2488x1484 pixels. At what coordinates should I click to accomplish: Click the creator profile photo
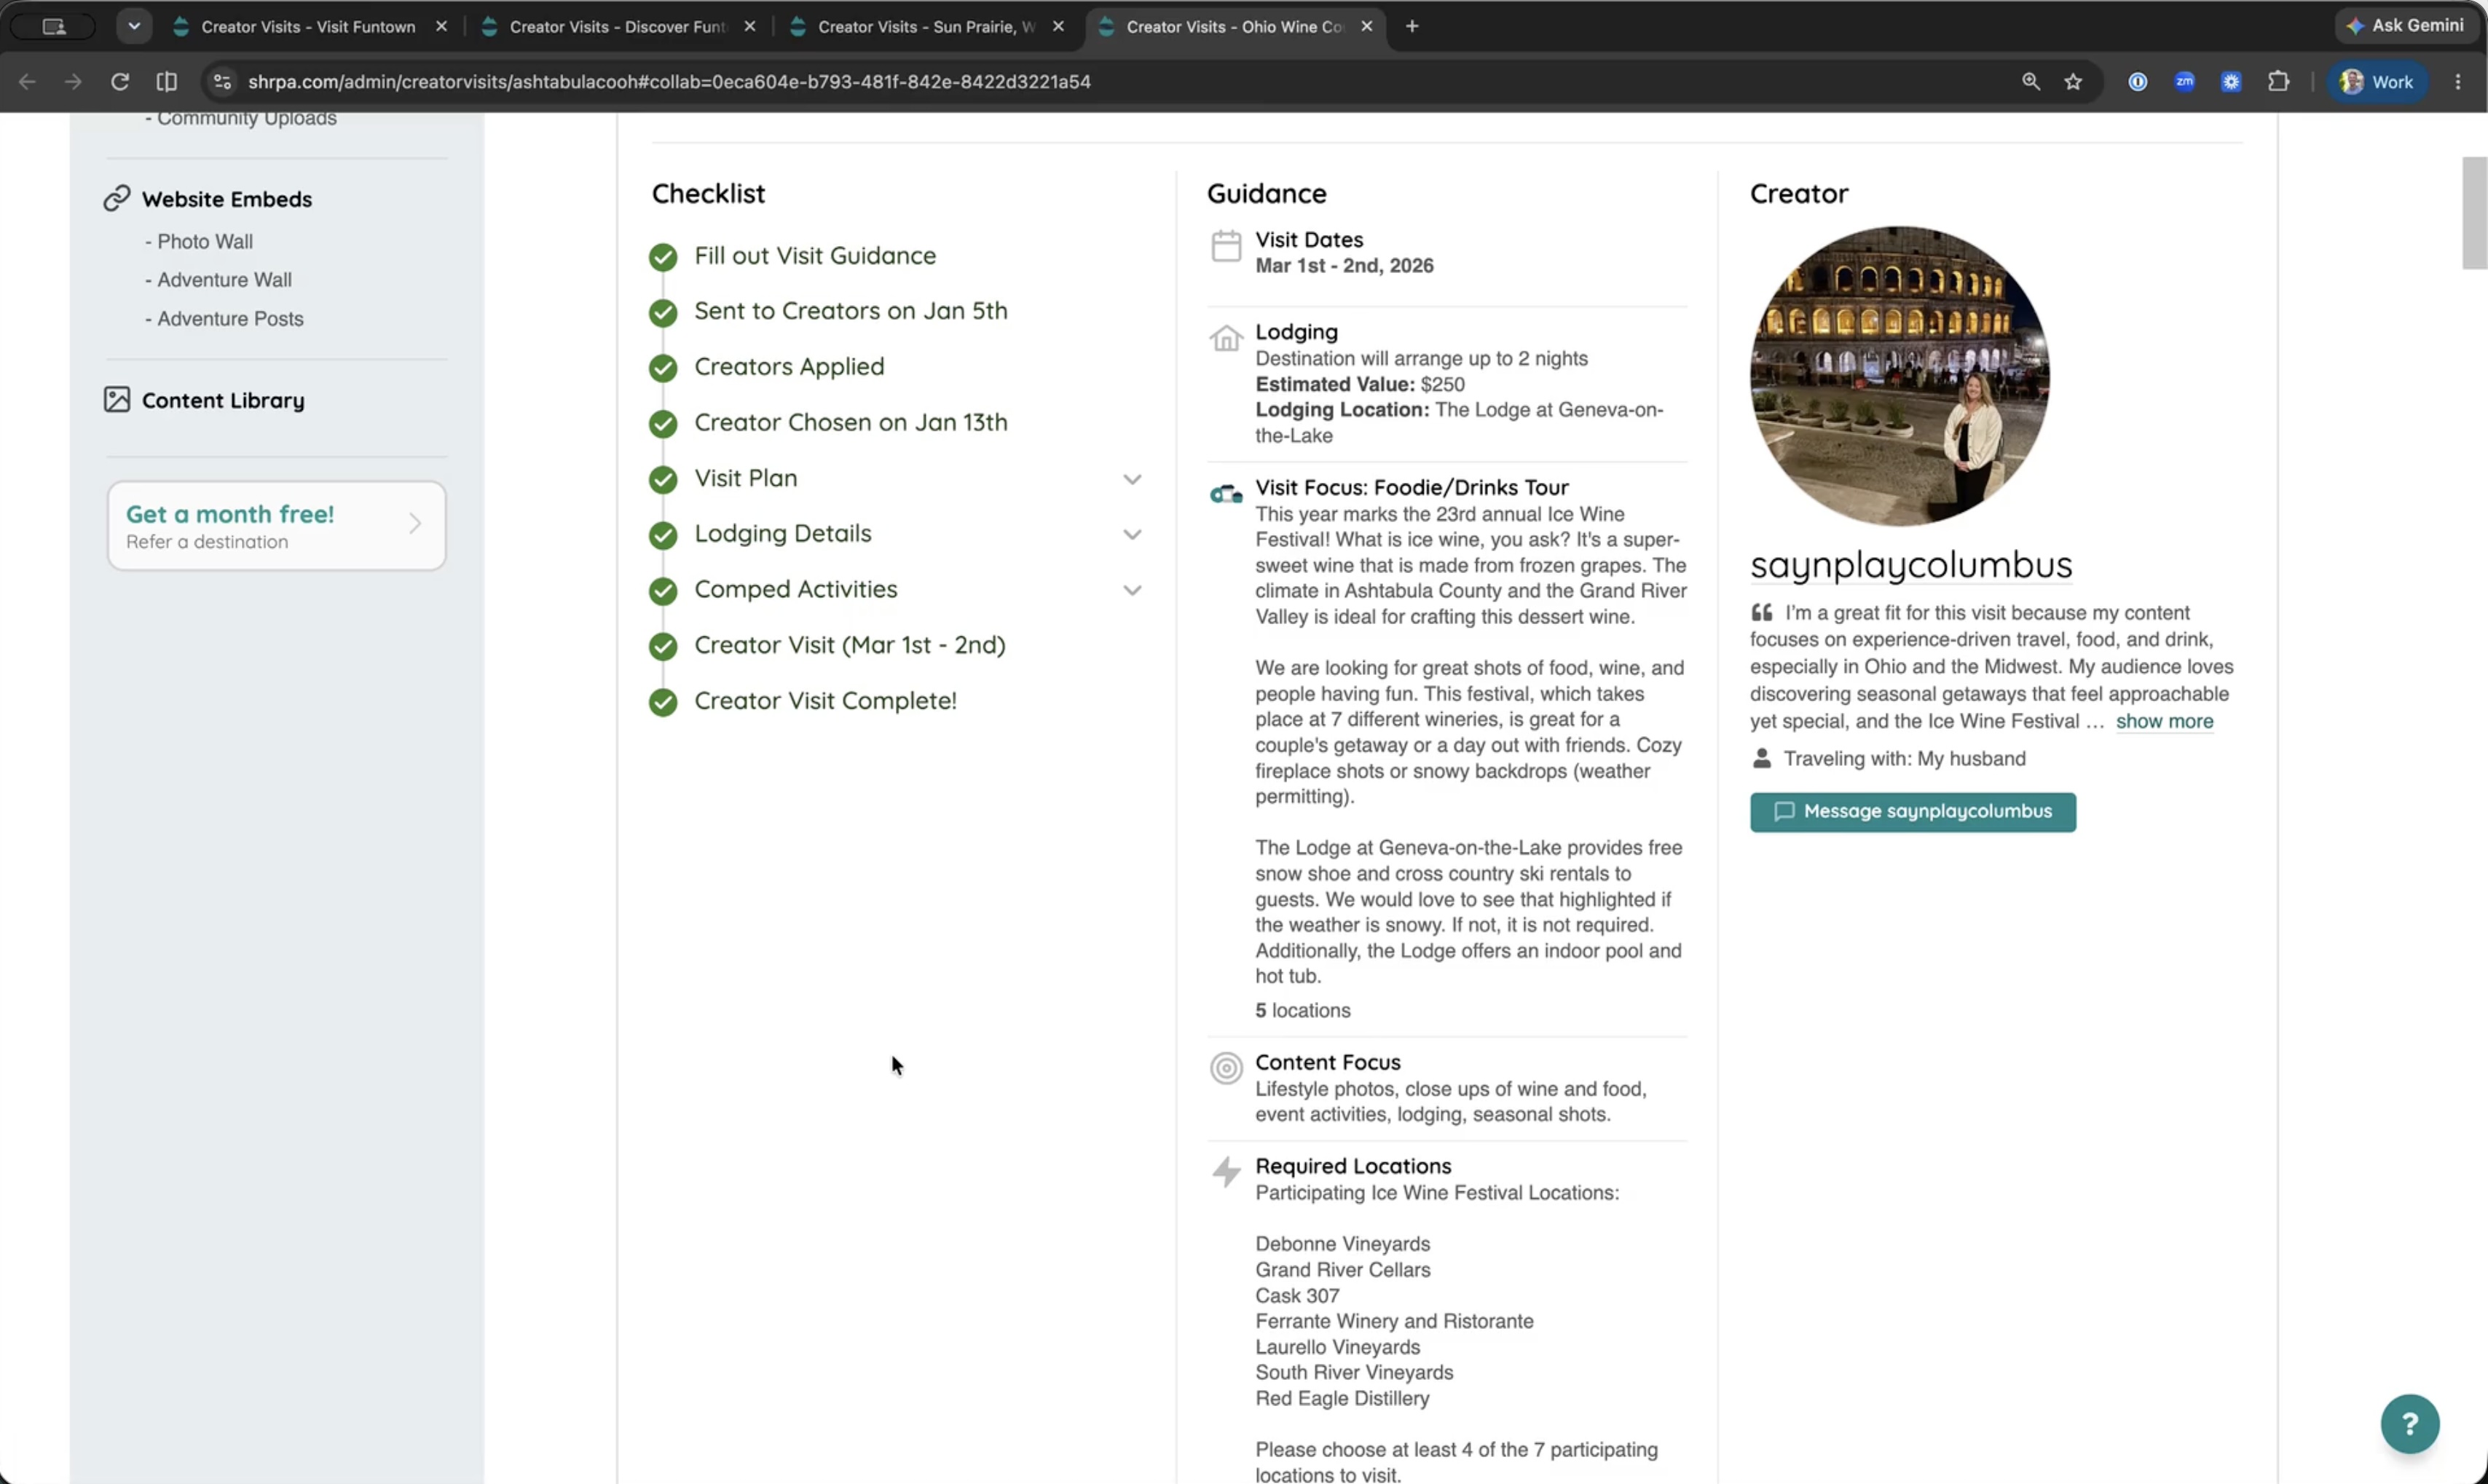[1899, 376]
